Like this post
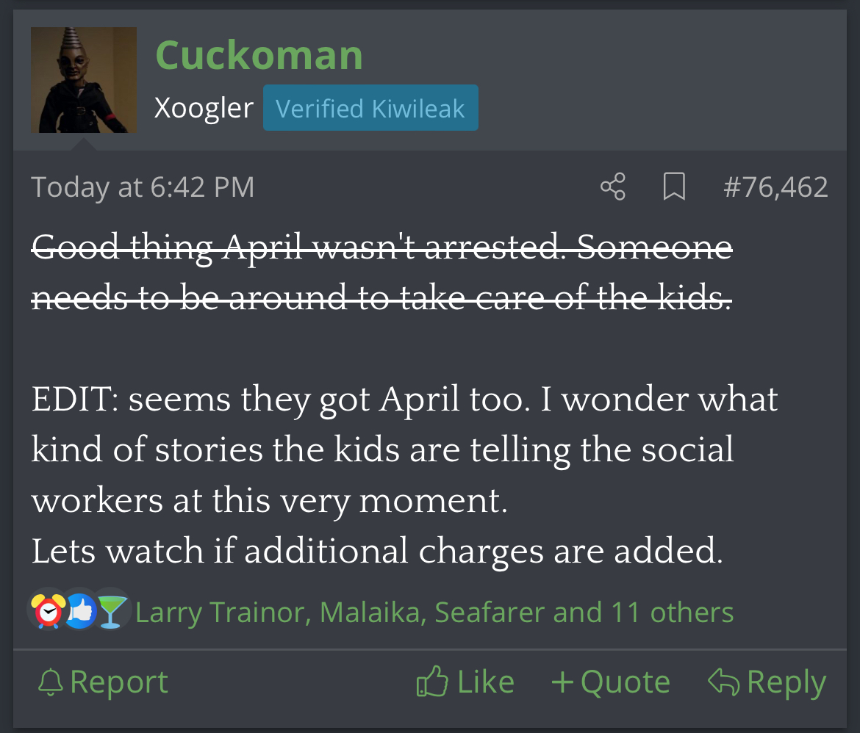 (465, 682)
